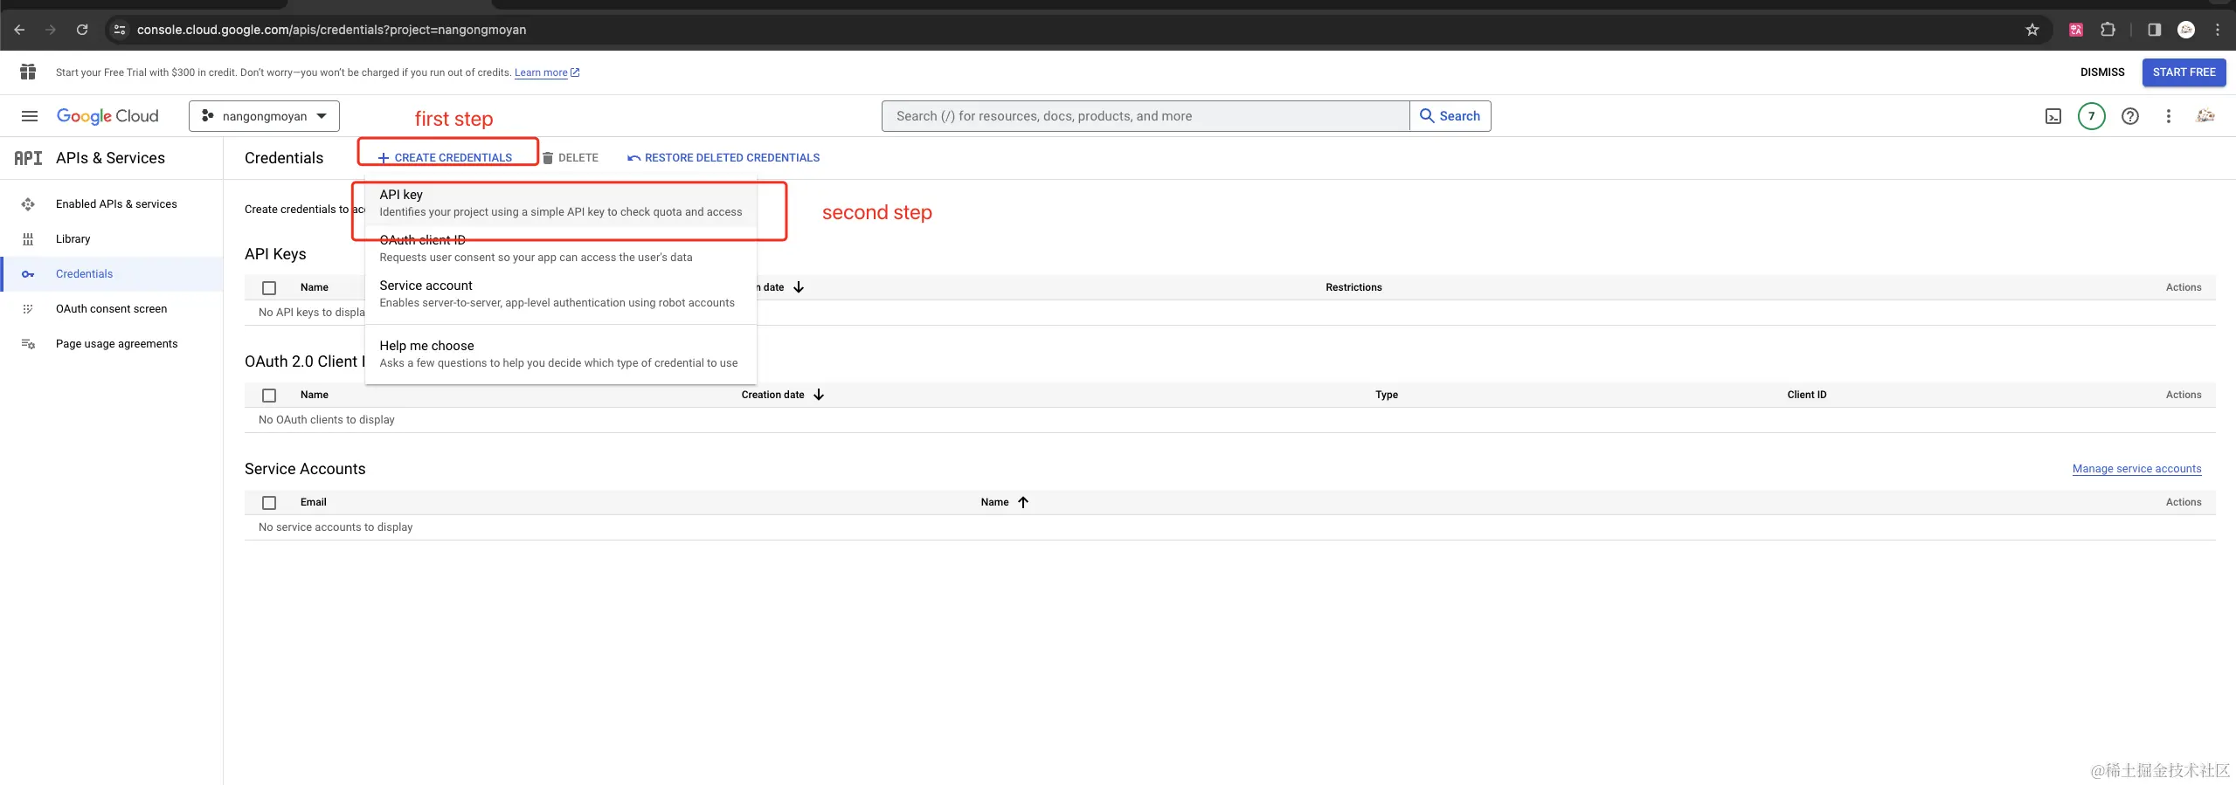Click the Google Cloud logo
2236x785 pixels.
(107, 116)
